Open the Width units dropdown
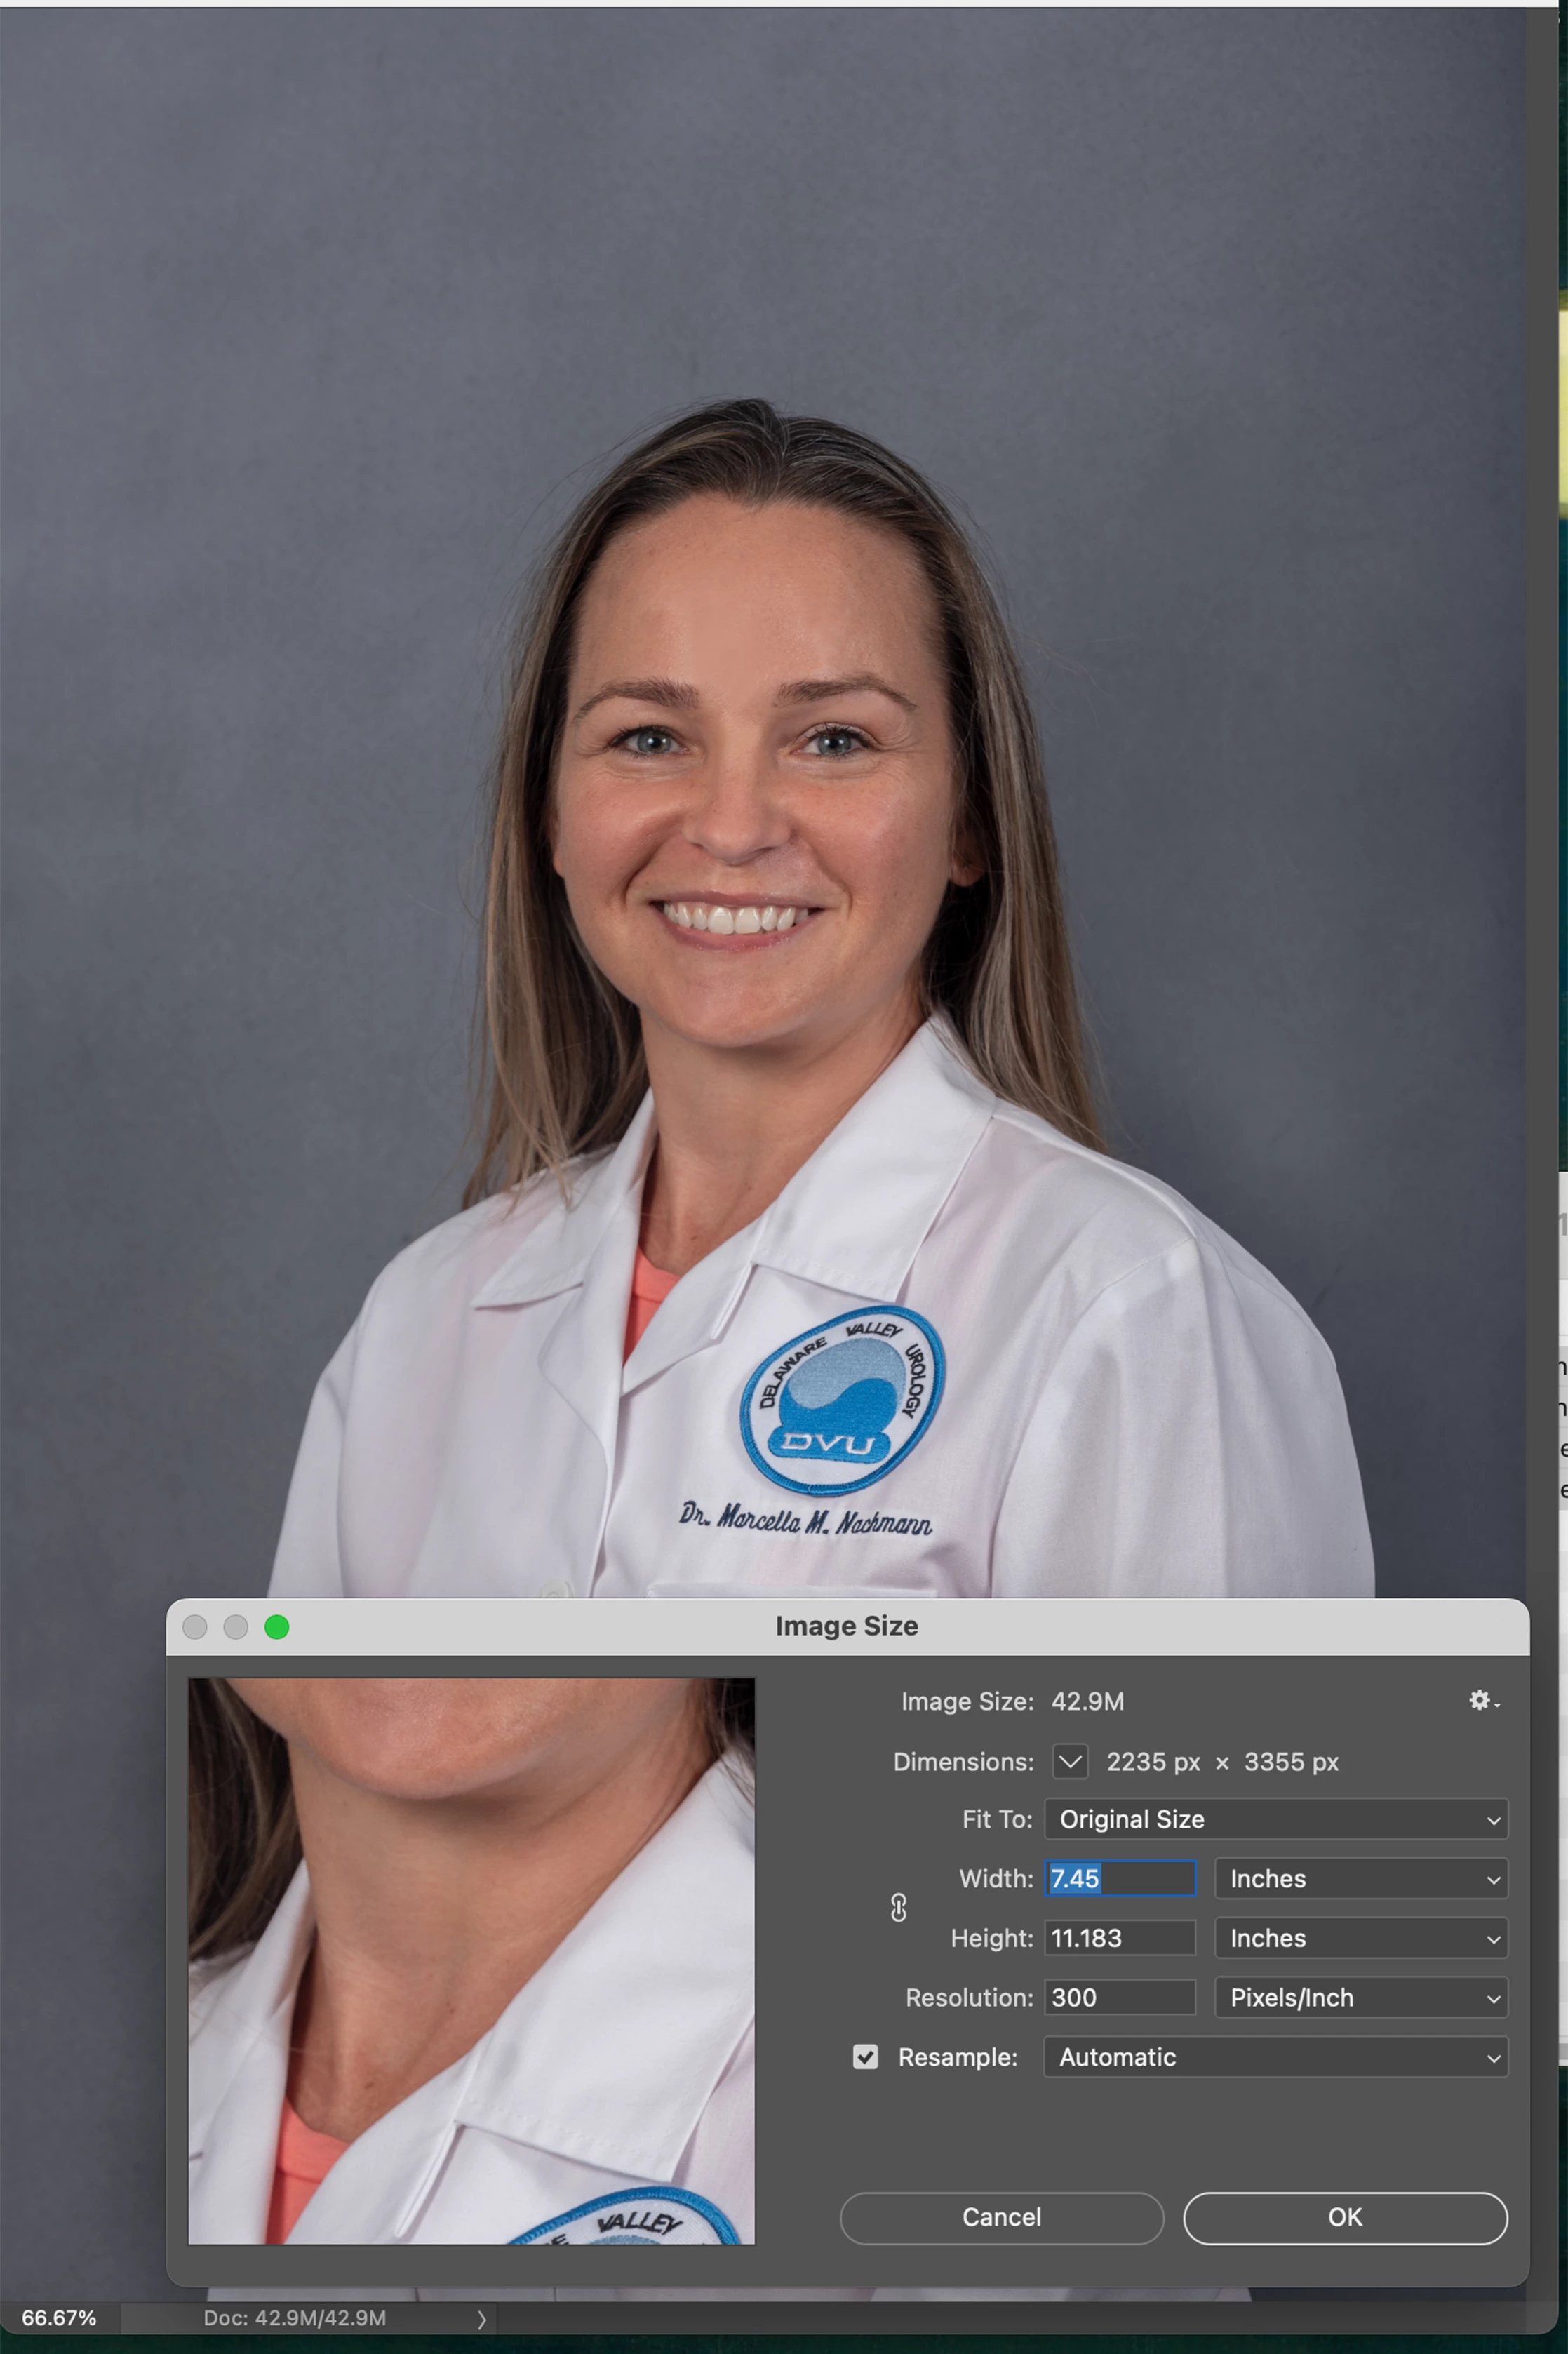 coord(1360,1879)
